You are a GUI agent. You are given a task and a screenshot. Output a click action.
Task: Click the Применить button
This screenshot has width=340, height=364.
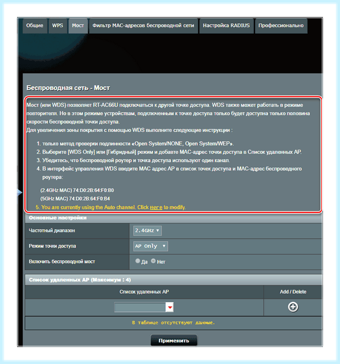point(174,340)
